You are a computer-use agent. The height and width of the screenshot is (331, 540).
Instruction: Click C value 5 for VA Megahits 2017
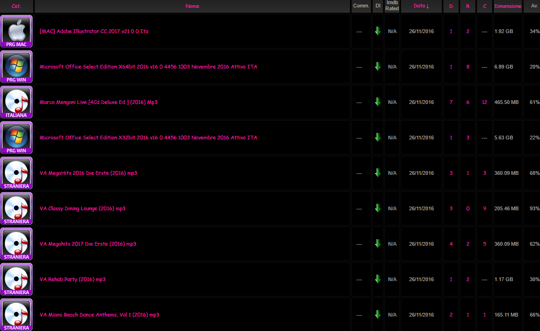click(x=485, y=244)
